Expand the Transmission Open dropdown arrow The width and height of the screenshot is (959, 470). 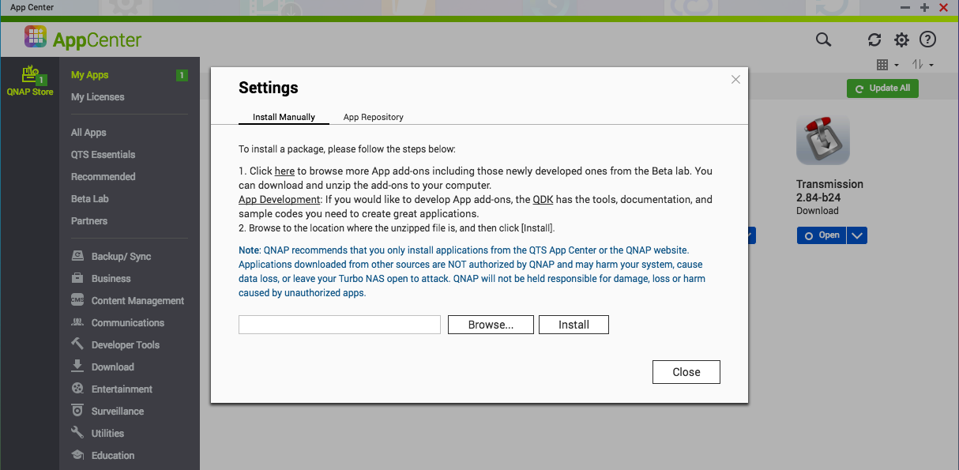point(857,235)
